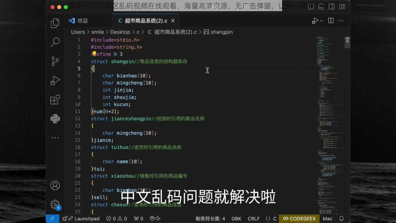Screen dimensions: 396x223
Task: Open the Manage gear with update badge
Action: [55, 205]
